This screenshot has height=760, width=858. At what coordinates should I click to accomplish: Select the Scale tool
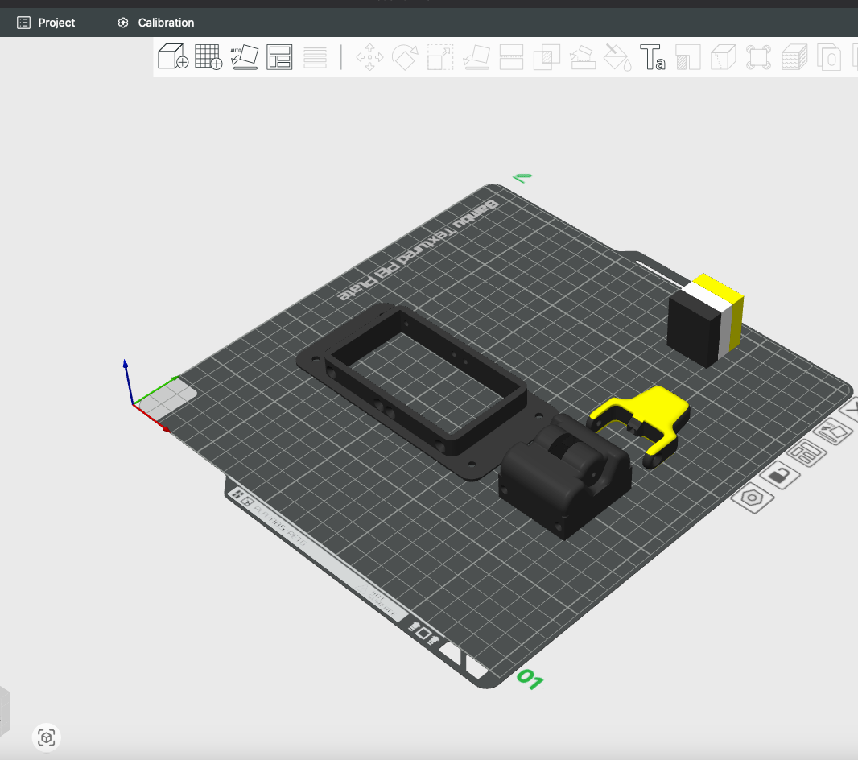point(441,58)
